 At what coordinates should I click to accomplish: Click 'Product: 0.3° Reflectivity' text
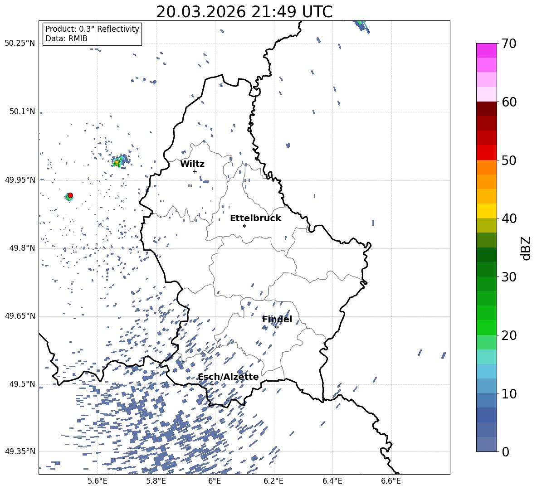tap(92, 29)
